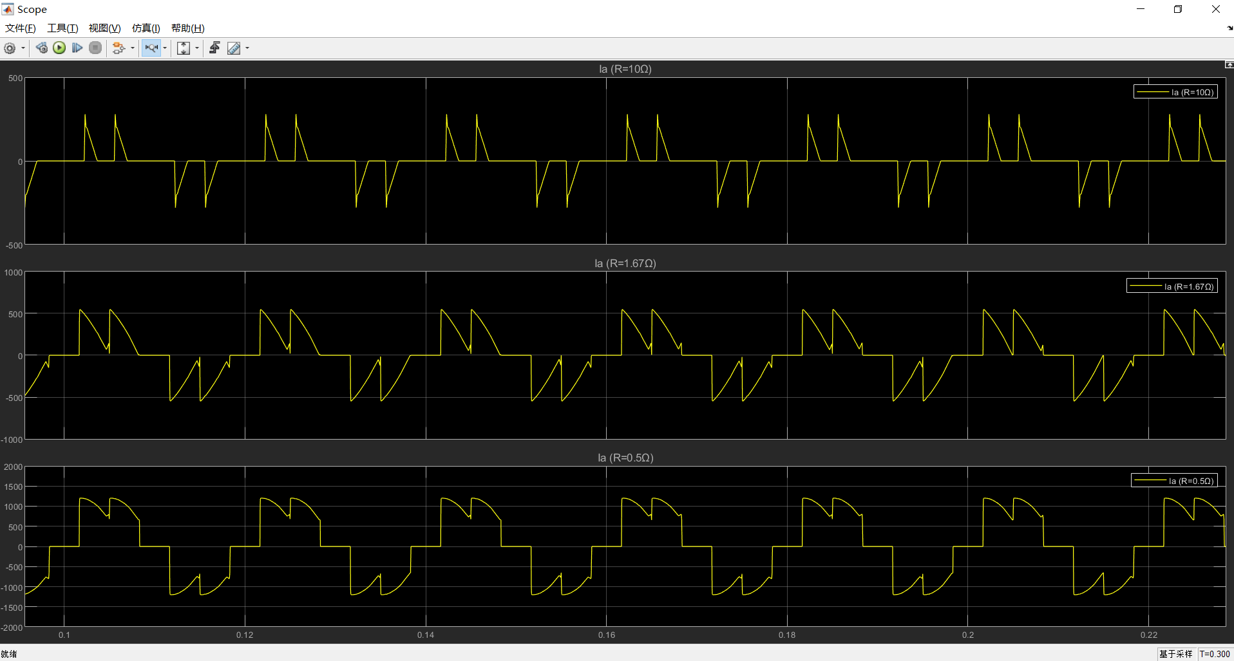Click the Ia (R=10Ω) legend entry
The image size is (1234, 661).
click(1175, 92)
